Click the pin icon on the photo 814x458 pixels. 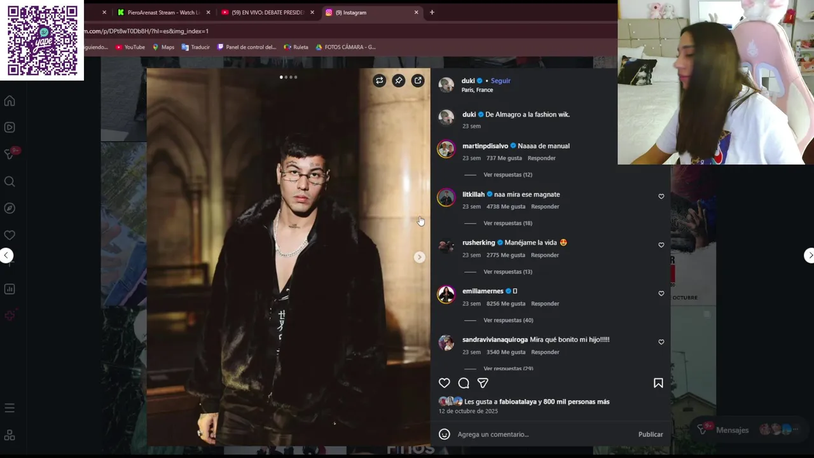point(398,81)
